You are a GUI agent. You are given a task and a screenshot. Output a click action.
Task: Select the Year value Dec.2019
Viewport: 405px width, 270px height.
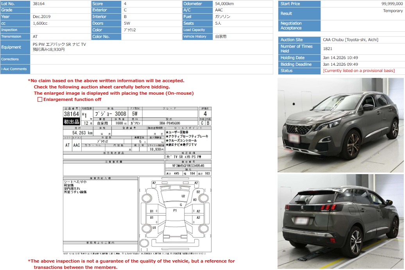[x=41, y=16]
